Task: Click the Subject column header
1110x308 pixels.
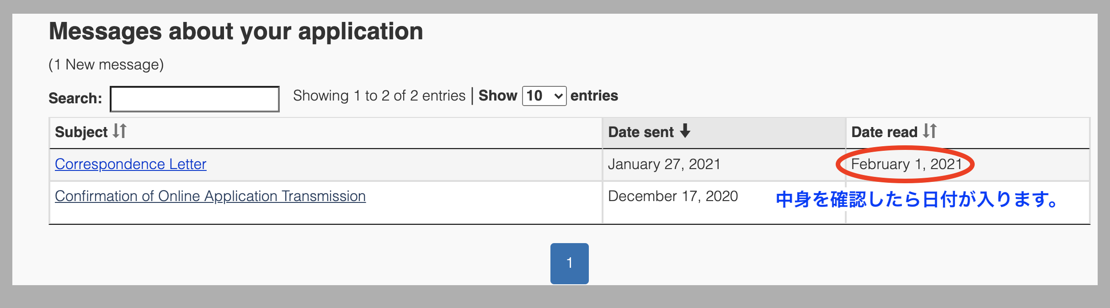Action: pyautogui.click(x=326, y=133)
